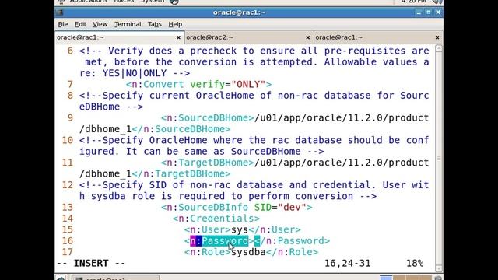Click the highlighted n:Password opening tag
498x280 pixels.
pos(219,240)
